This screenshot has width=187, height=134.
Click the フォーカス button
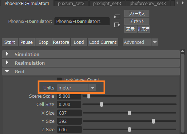tap(137, 13)
